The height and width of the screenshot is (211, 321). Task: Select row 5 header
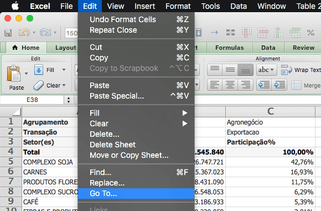tap(11, 162)
